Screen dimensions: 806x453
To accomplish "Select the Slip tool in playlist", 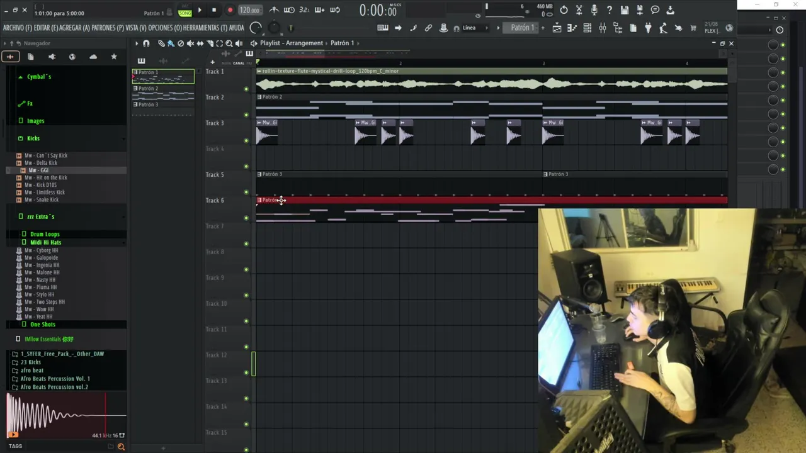I will [200, 43].
